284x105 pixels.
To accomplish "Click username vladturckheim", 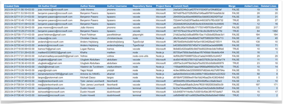I will tap(114, 67).
